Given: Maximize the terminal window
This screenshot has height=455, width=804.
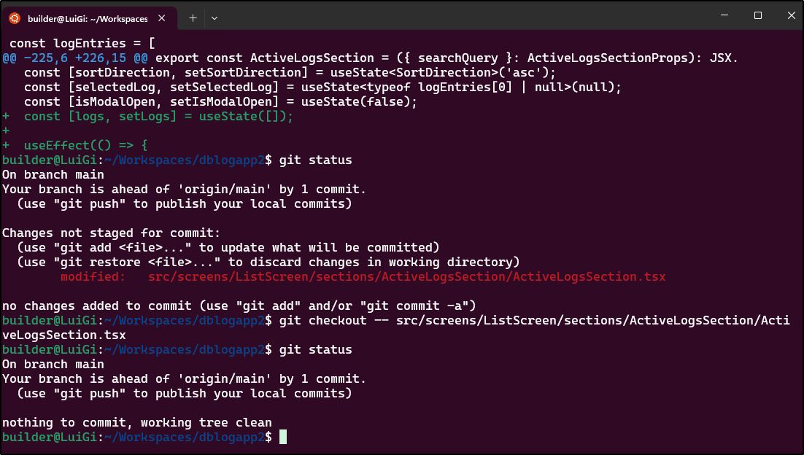Looking at the screenshot, I should click(758, 15).
